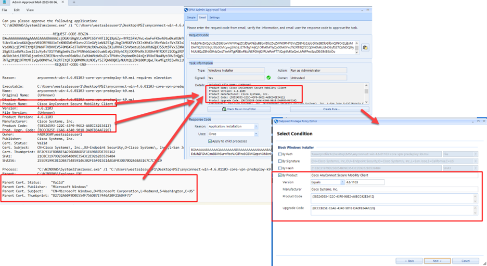Click the version value field 4.6.1103

365,182
